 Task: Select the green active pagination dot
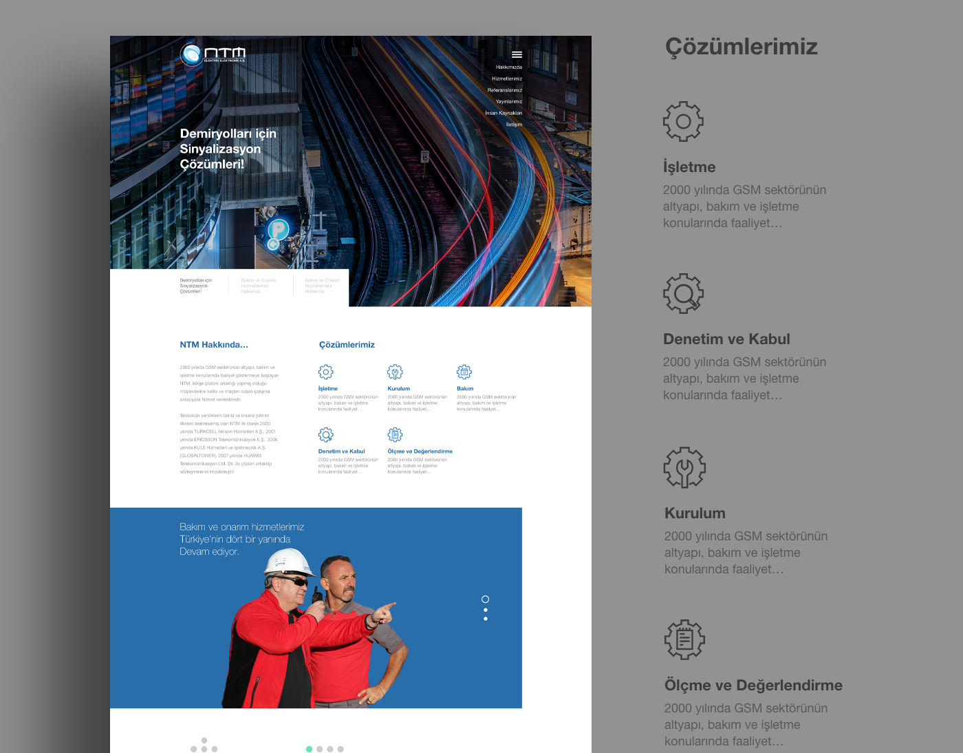(309, 749)
